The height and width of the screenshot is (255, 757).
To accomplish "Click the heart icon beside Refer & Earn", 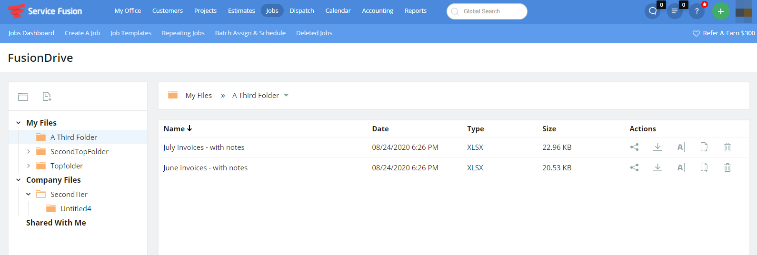I will click(x=696, y=33).
